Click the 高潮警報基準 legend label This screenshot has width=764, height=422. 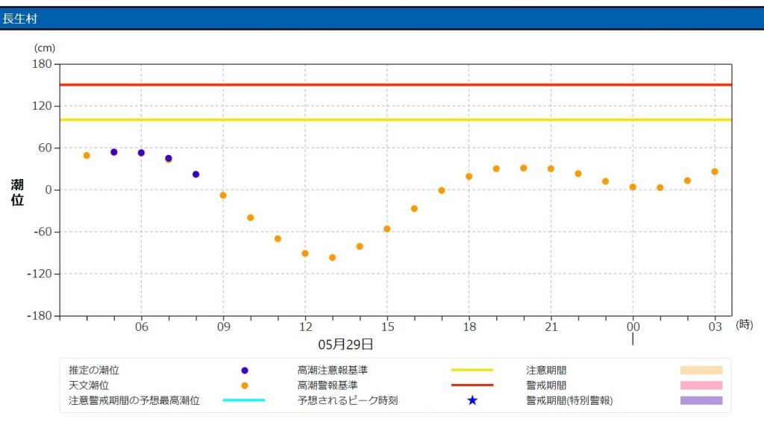[328, 385]
